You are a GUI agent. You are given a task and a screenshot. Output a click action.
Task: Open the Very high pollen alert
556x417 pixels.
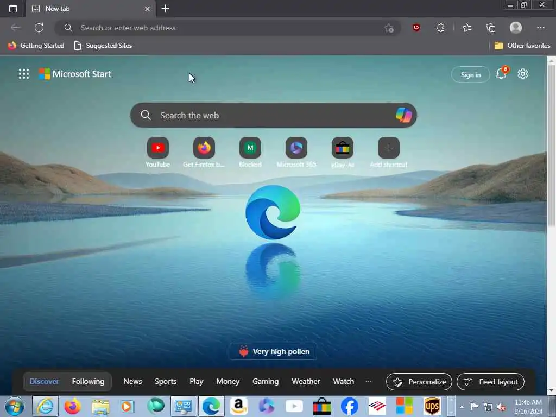273,351
